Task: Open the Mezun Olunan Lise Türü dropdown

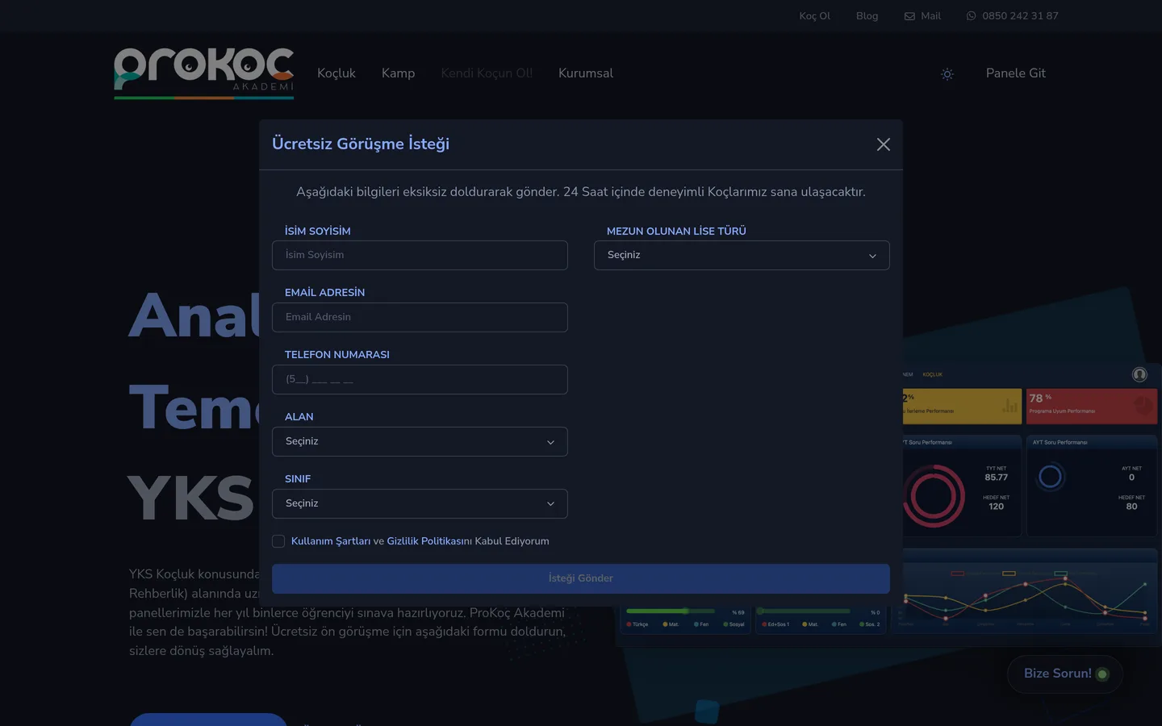Action: [x=742, y=255]
